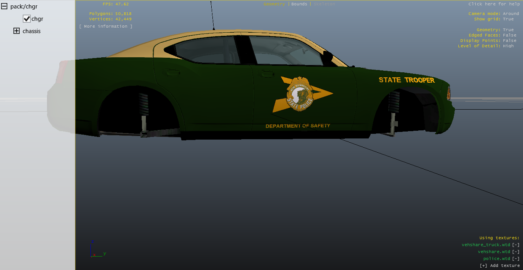
Task: Enable the Display Points option
Action: 510,41
